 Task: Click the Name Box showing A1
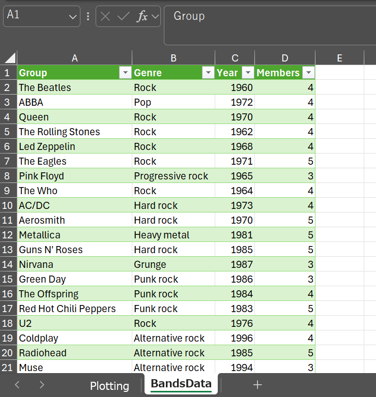click(42, 16)
